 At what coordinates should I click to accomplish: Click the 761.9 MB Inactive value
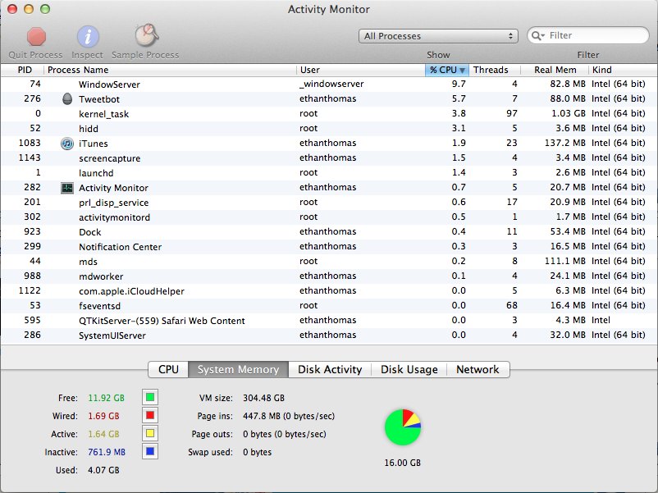coord(107,452)
